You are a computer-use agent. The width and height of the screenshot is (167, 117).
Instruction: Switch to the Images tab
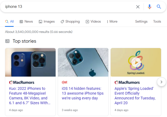coord(47,22)
